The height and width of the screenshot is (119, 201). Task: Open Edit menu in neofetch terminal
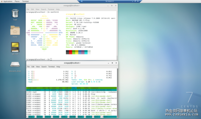coord(32,9)
